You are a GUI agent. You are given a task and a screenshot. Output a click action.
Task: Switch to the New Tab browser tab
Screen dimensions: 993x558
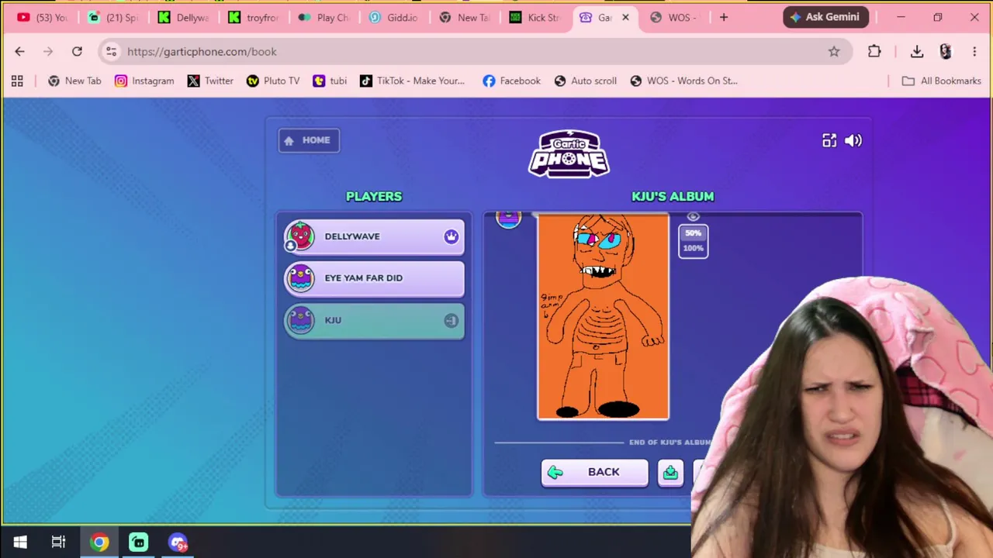465,18
